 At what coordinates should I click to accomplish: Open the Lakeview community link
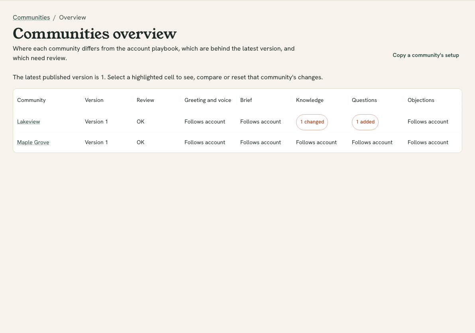[28, 122]
